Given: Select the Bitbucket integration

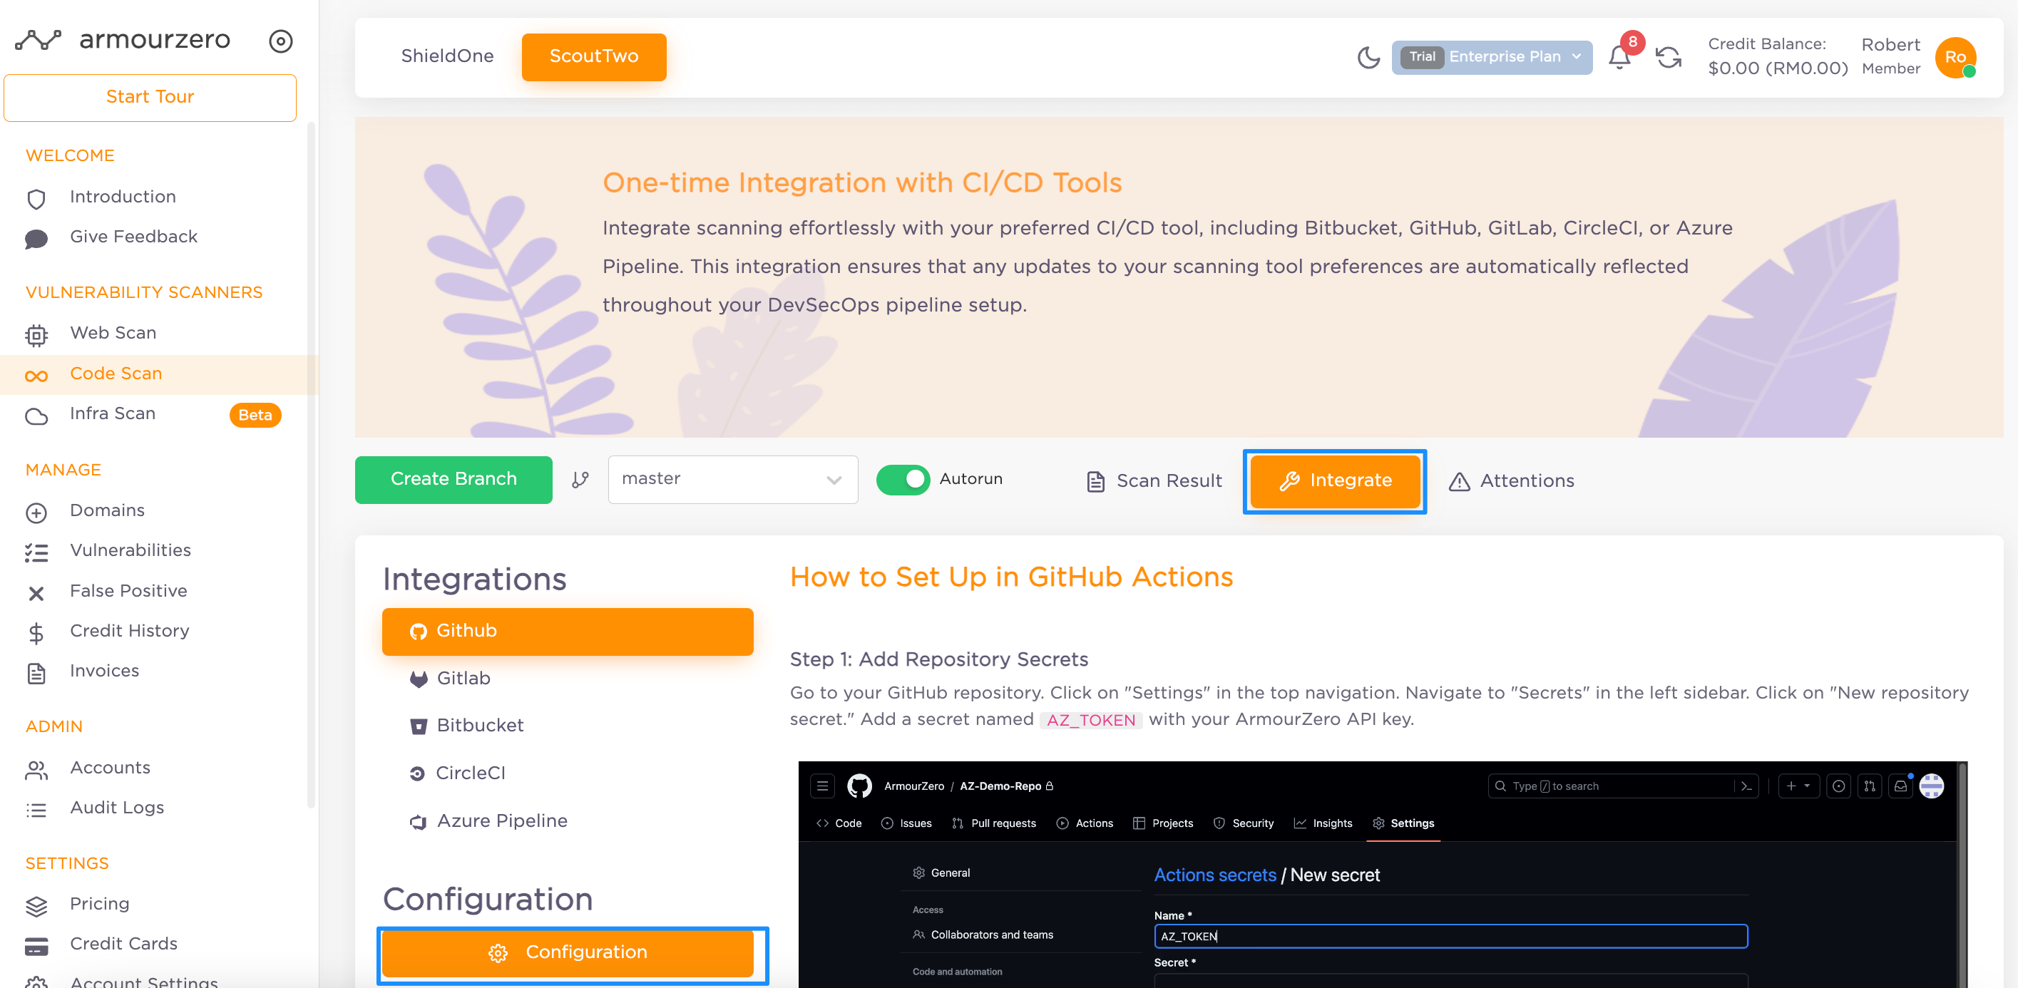Looking at the screenshot, I should [x=567, y=726].
